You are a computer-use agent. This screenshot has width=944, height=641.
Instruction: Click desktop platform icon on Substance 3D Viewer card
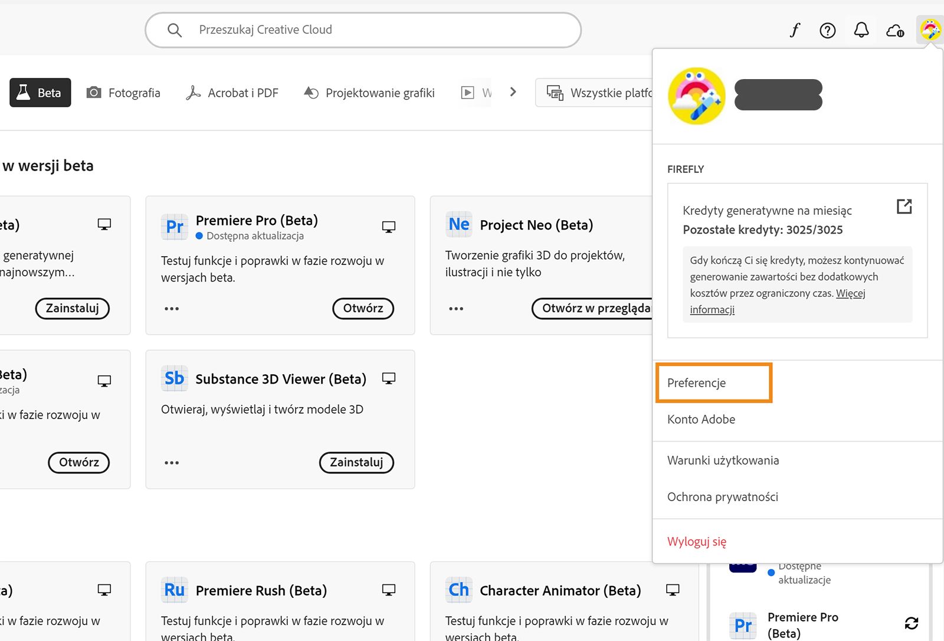click(x=389, y=378)
